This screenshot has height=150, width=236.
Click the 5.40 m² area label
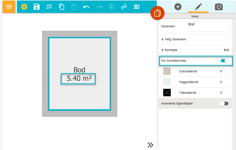(79, 78)
